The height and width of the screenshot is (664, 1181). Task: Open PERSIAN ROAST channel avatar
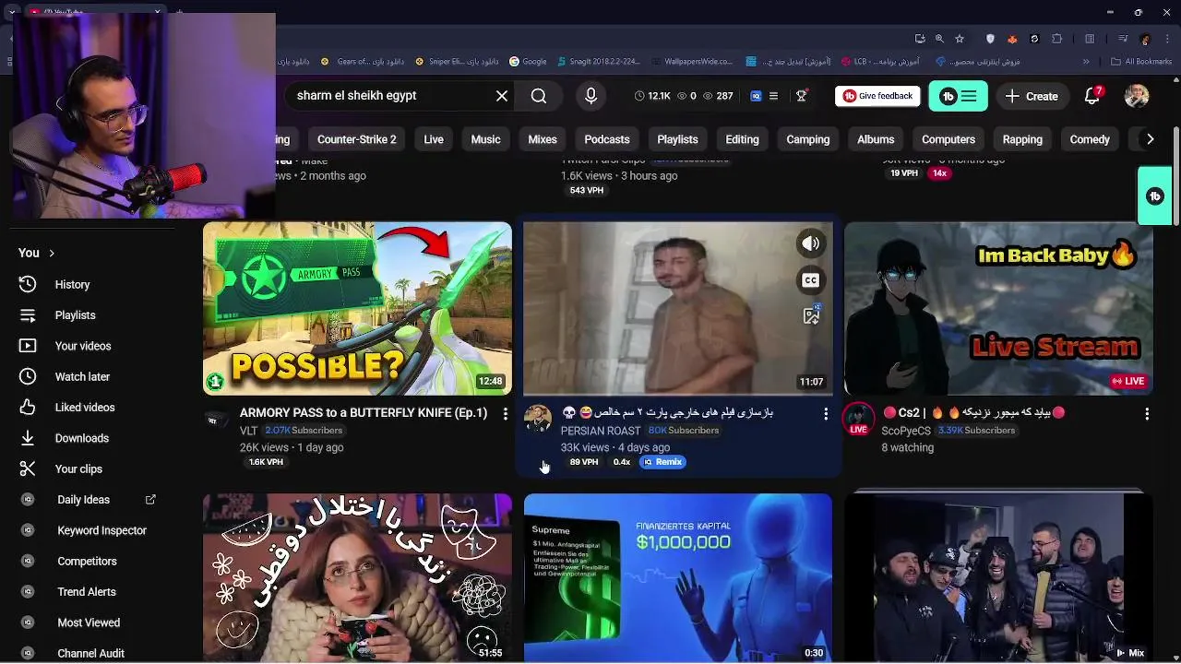[x=538, y=418]
